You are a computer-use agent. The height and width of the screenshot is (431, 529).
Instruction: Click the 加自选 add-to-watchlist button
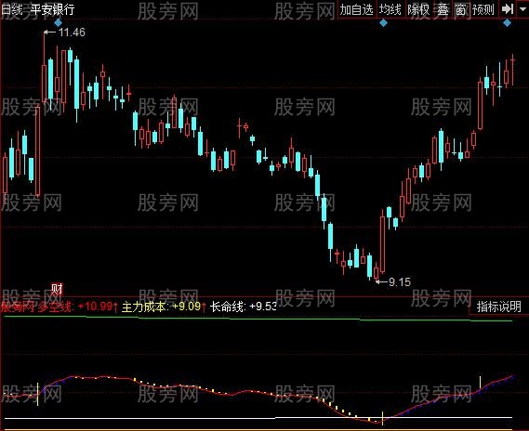tap(356, 9)
